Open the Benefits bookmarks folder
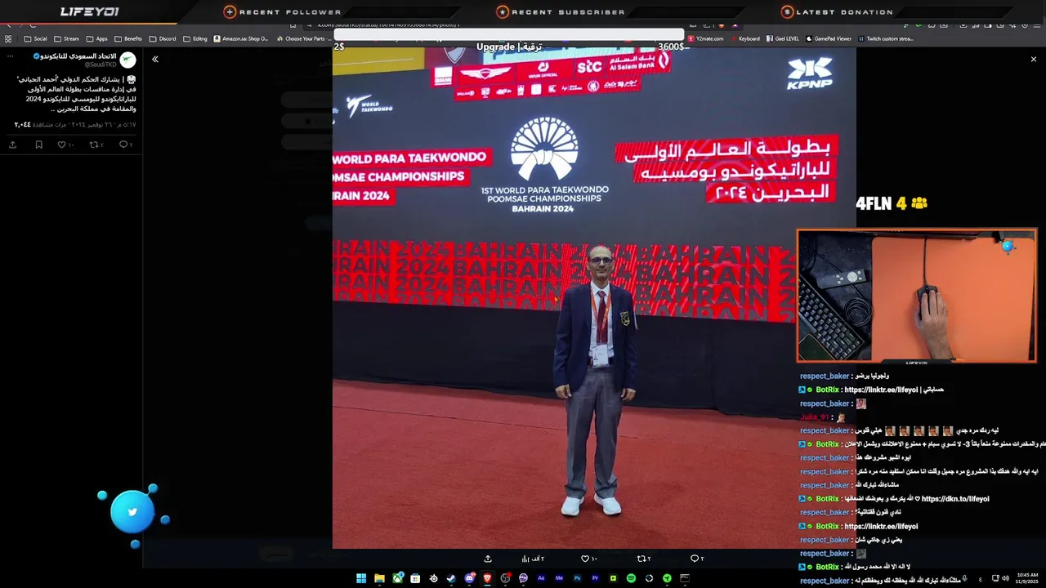The width and height of the screenshot is (1046, 588). pos(127,38)
